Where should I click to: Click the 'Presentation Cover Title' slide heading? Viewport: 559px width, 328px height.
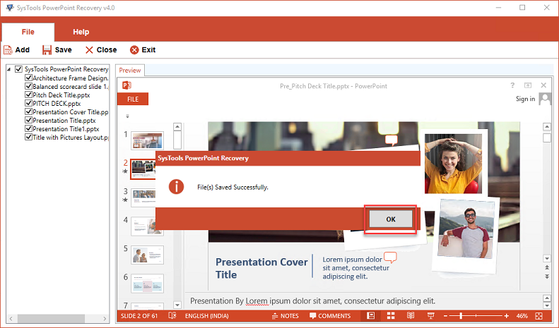(261, 268)
